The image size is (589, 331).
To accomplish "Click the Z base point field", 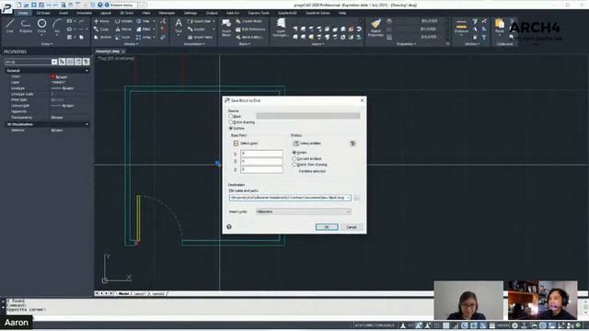I will [x=261, y=169].
